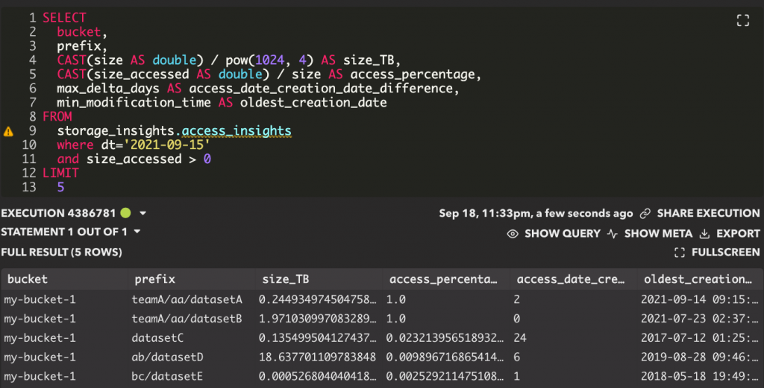Click the Fullscreen results icon
Image resolution: width=764 pixels, height=388 pixels.
680,252
